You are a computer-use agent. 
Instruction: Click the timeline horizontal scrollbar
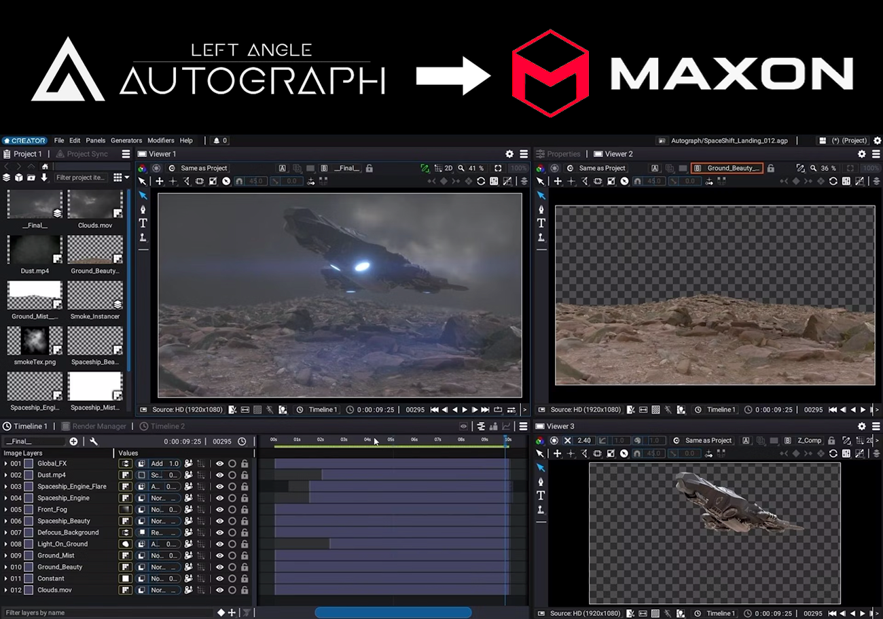(x=393, y=613)
